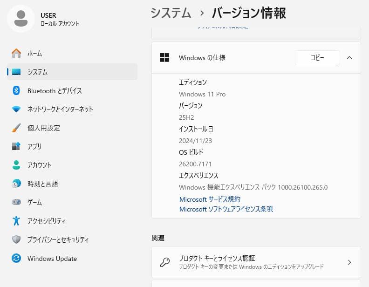The height and width of the screenshot is (287, 369).
Task: Click the エクスペリエンス label
Action: (x=198, y=176)
